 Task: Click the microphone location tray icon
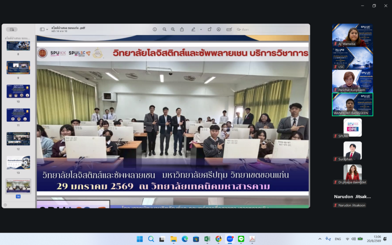328,239
